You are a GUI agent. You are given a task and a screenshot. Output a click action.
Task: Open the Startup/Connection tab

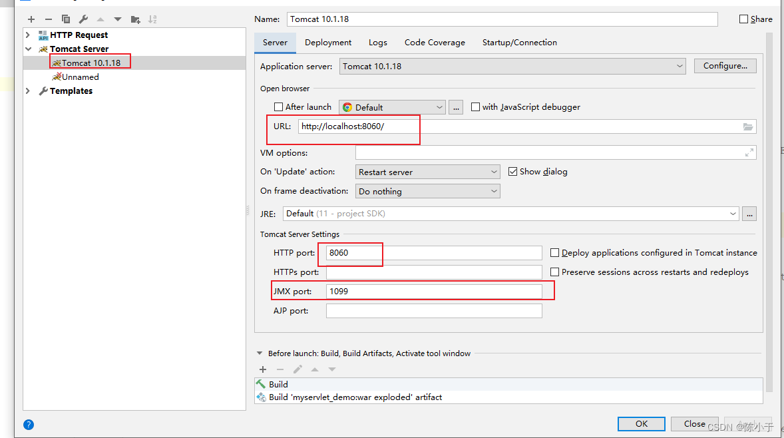pos(519,42)
